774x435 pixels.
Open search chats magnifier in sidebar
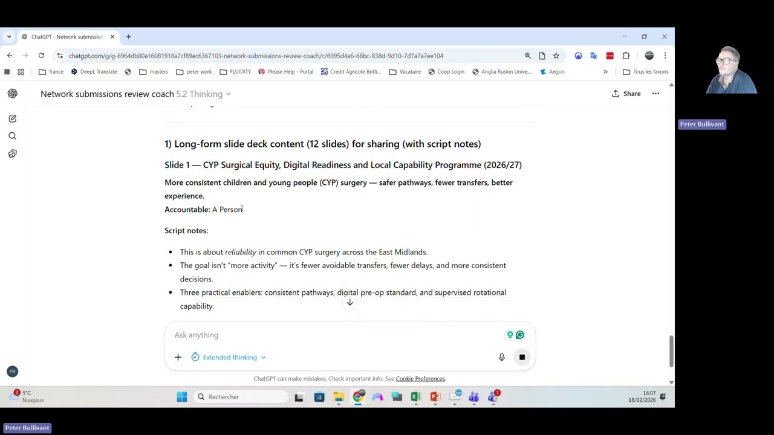click(x=12, y=136)
